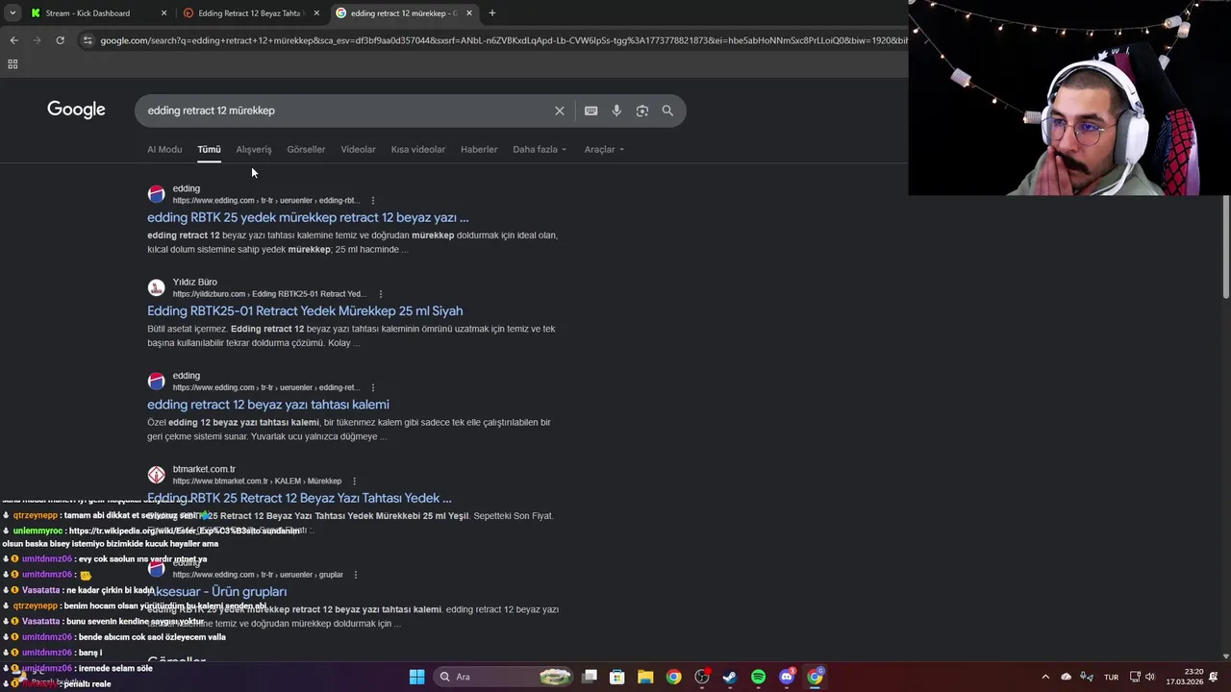Viewport: 1231px width, 692px height.
Task: Open more options for the edding retract 12 beyaz yazı tahtası kalemi result
Action: click(x=373, y=387)
